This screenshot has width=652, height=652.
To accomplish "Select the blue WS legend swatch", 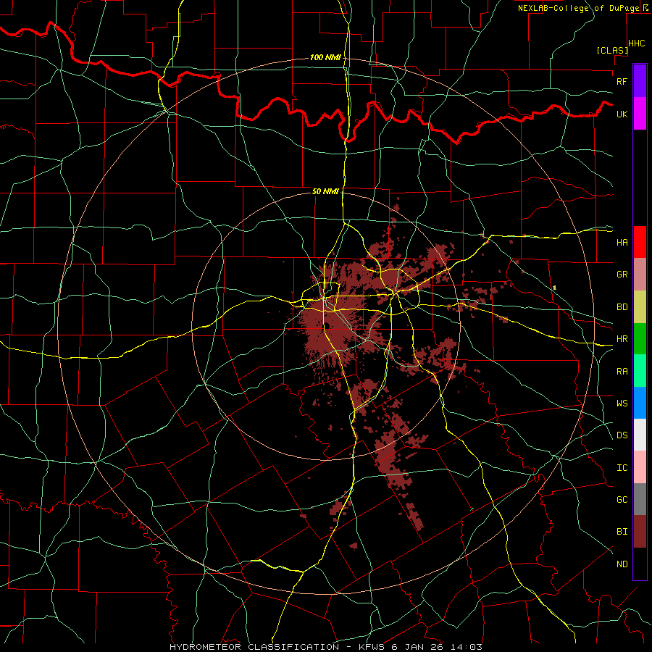I will [640, 403].
